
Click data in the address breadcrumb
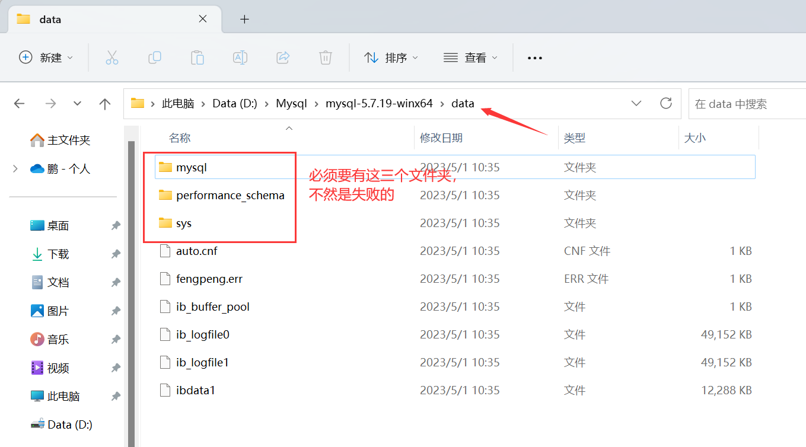click(463, 104)
